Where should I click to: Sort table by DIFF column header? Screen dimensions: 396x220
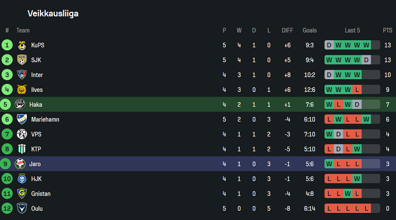[x=287, y=30]
